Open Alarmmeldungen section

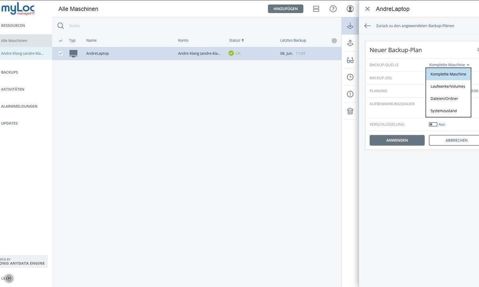19,106
